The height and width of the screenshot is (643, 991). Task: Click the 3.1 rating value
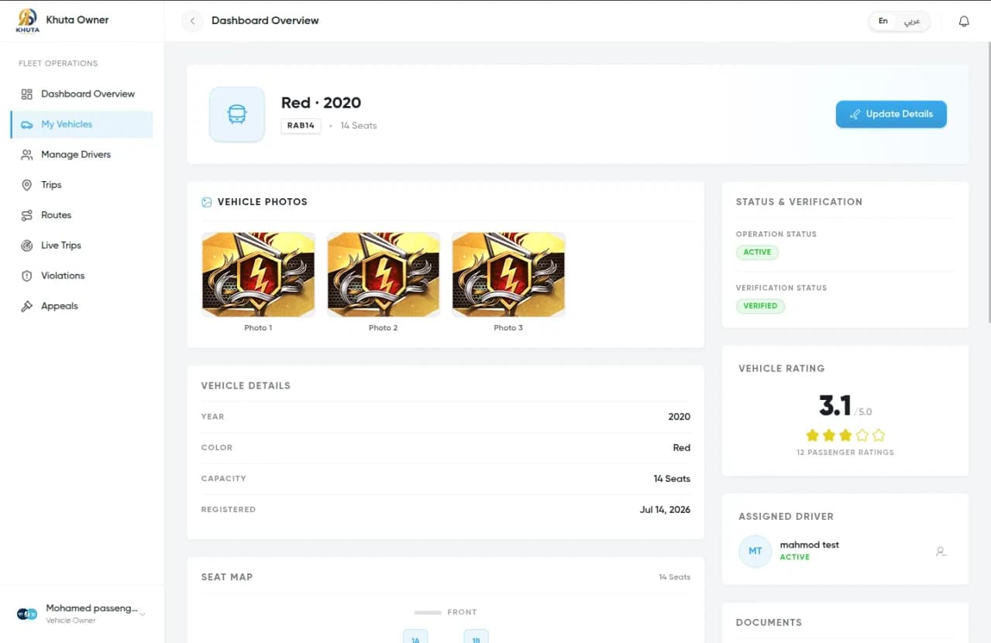834,405
